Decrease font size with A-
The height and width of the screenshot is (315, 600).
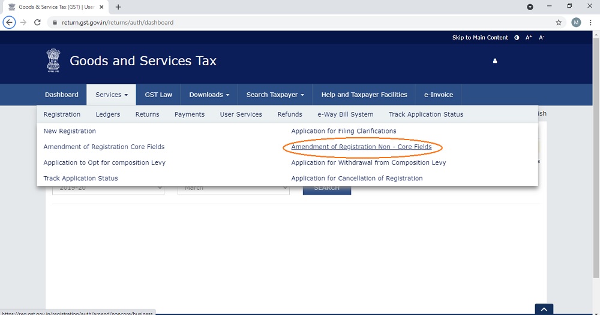(x=541, y=37)
